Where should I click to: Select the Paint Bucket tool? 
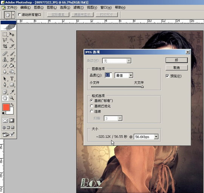click(12, 66)
